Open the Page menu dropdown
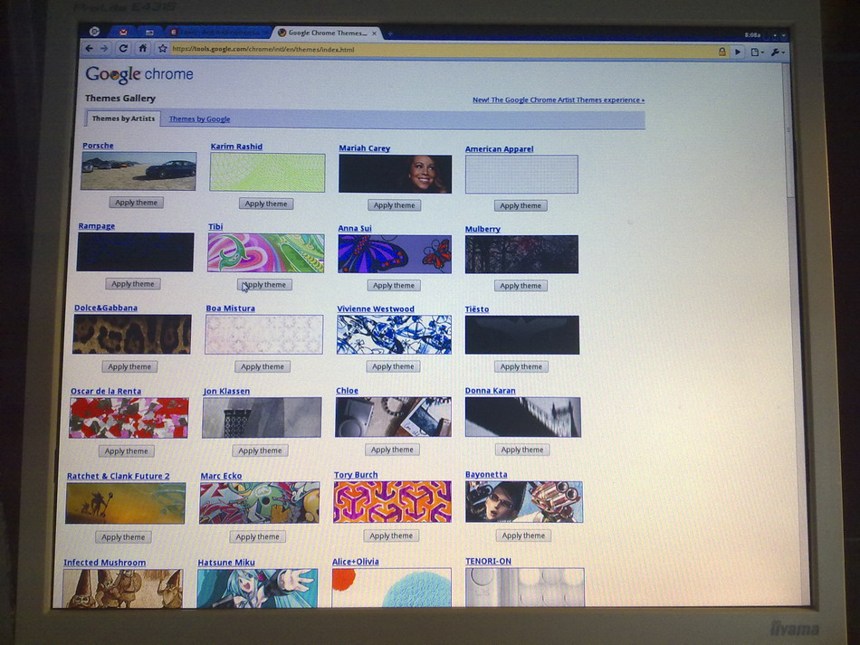The image size is (860, 645). [x=757, y=52]
